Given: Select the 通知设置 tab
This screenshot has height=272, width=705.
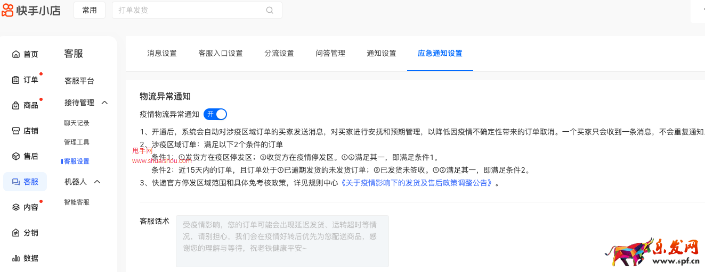Looking at the screenshot, I should click(382, 53).
